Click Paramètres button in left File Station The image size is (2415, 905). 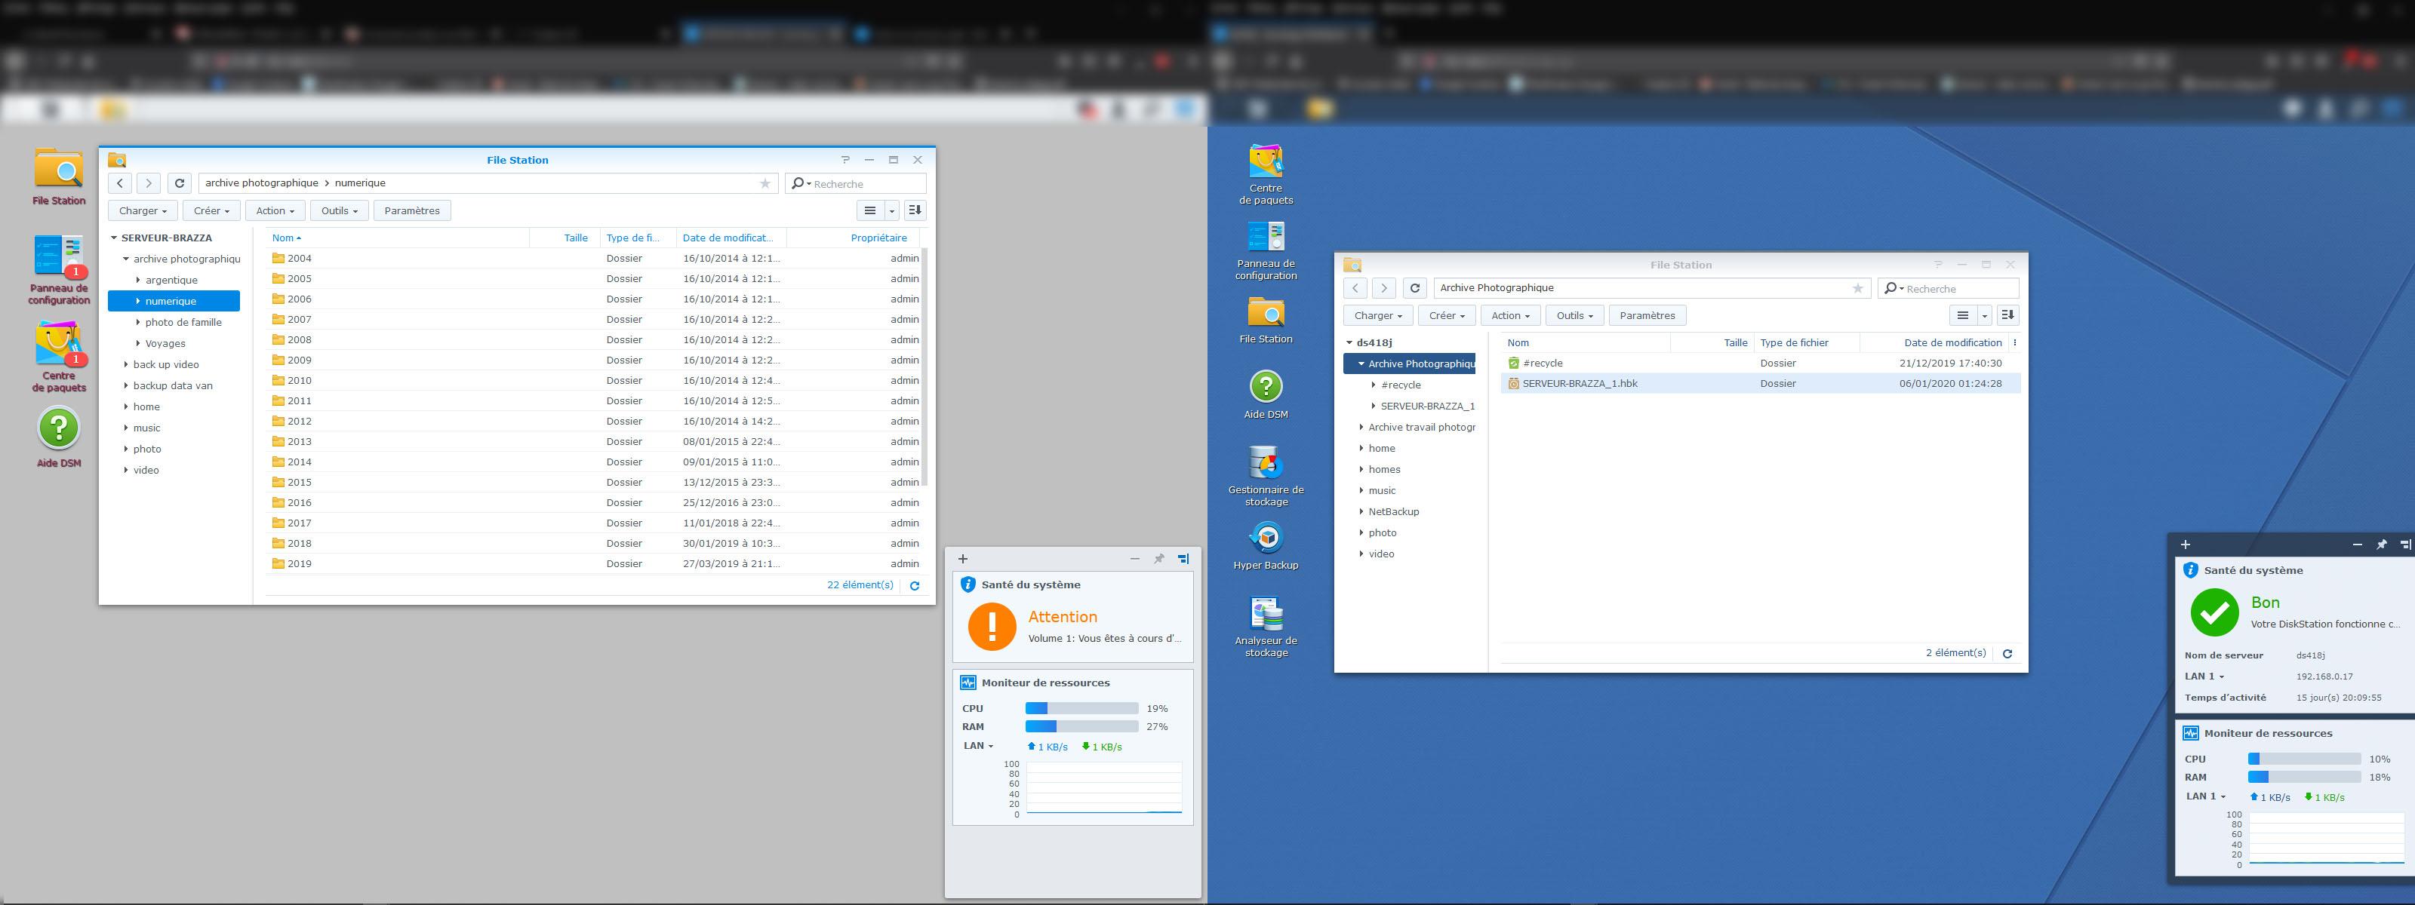click(411, 211)
